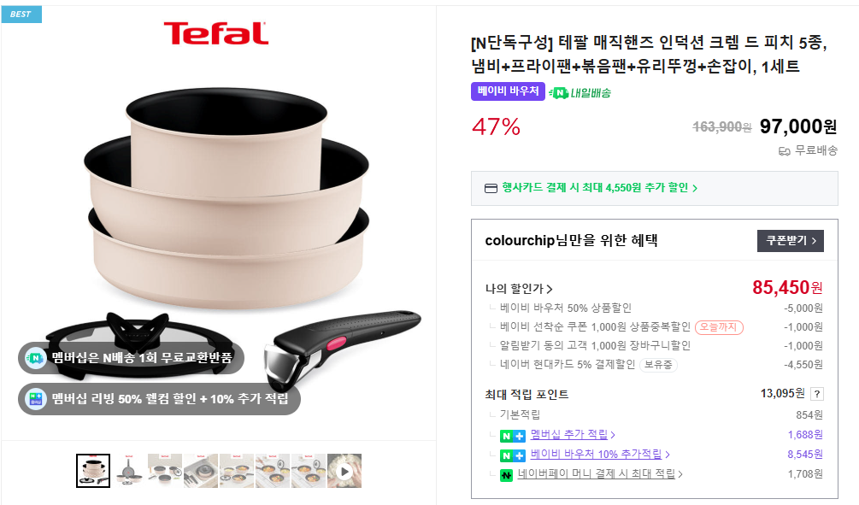Expand 나의 할인가 discount details
This screenshot has height=505, width=859.
point(519,289)
